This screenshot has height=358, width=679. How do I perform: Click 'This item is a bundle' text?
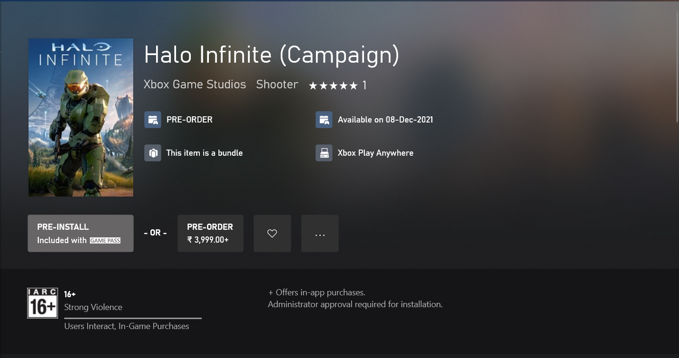[204, 153]
